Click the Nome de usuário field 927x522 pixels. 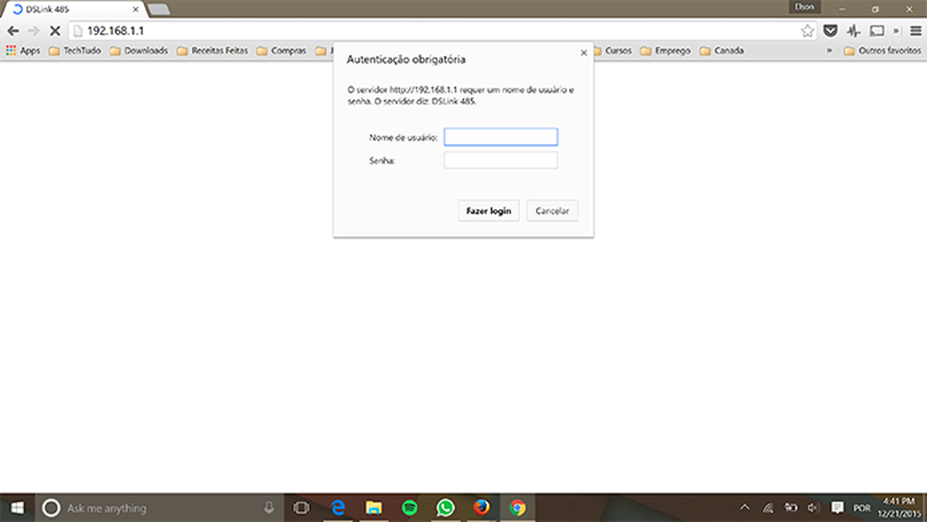coord(501,138)
